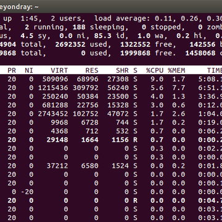The height and width of the screenshot is (222, 222).
Task: Click the 9.0 CPU usage value
Action: (157, 79)
